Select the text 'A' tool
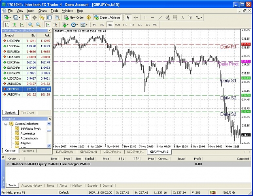The image size is (253, 196). (x=183, y=17)
